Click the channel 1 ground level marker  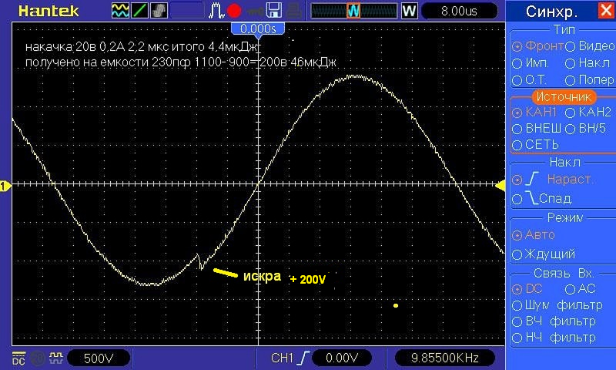point(5,186)
